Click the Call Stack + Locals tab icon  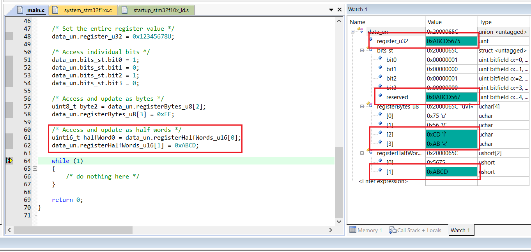[x=392, y=230]
